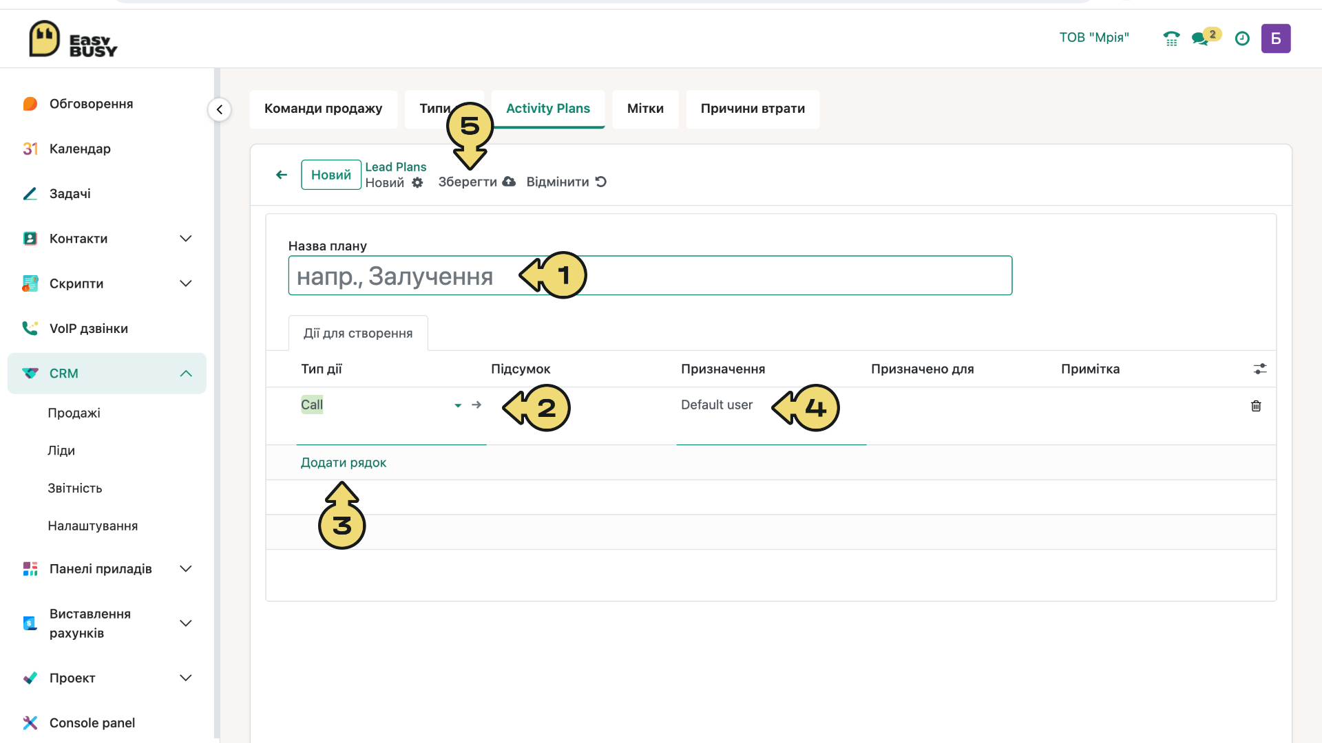Image resolution: width=1322 pixels, height=743 pixels.
Task: Expand Виставлення рахунків submenu chevron
Action: (185, 623)
